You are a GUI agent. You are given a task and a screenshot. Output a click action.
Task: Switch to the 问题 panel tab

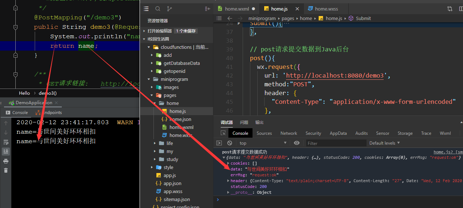tap(244, 122)
